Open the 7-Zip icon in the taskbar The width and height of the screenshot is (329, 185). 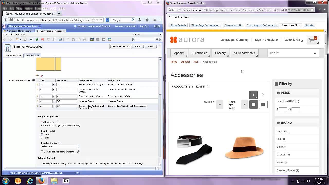click(x=66, y=181)
